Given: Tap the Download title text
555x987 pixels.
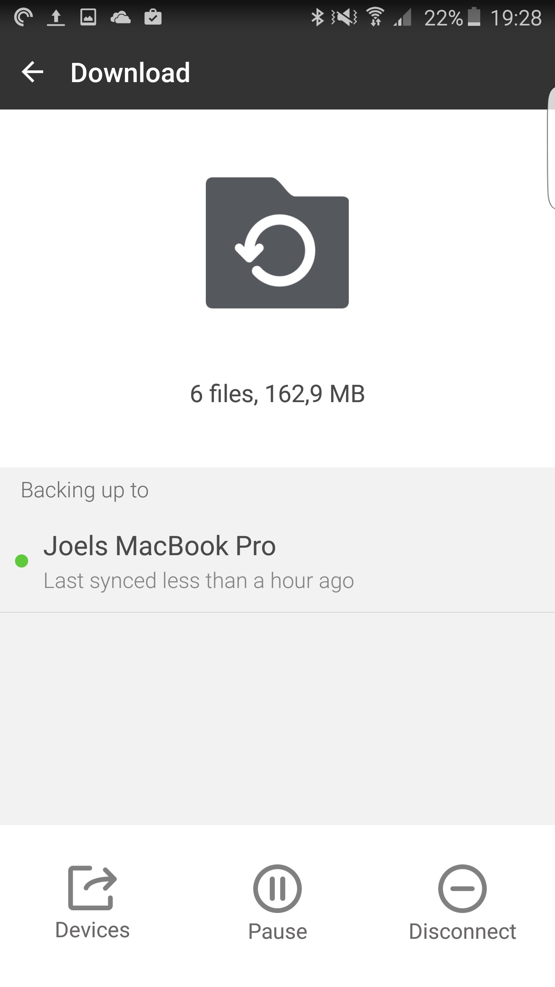Looking at the screenshot, I should tap(130, 72).
